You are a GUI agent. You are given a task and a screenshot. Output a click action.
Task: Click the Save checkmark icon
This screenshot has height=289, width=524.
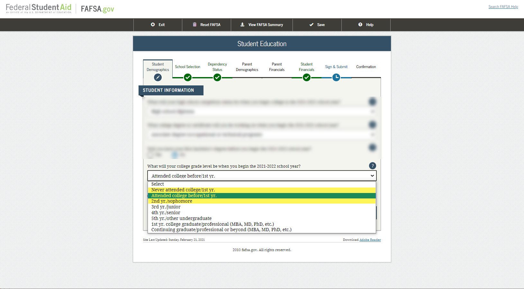(x=312, y=24)
